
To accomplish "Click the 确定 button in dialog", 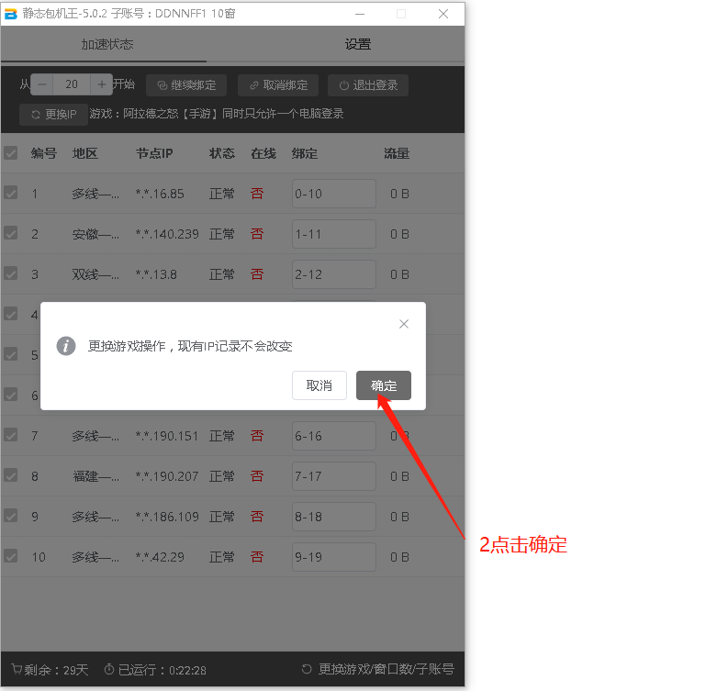I will click(x=383, y=385).
